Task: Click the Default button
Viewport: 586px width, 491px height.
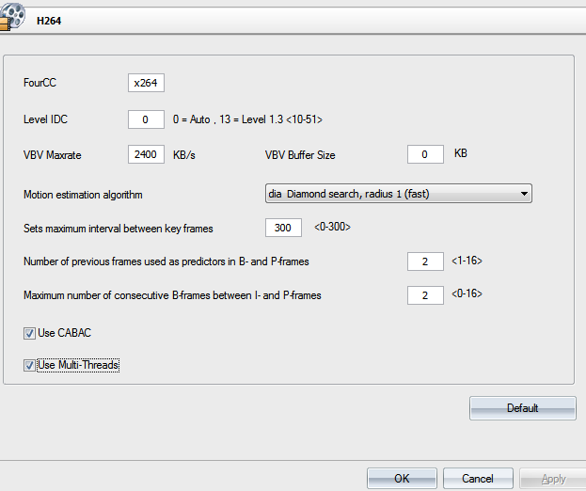Action: coord(522,408)
